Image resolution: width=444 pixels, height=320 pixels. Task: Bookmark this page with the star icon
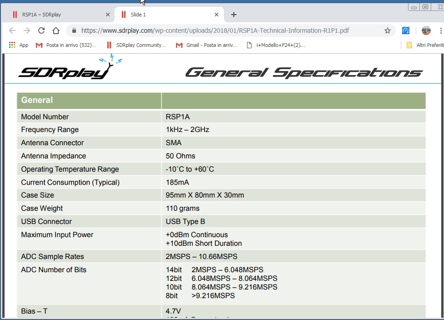click(x=388, y=30)
